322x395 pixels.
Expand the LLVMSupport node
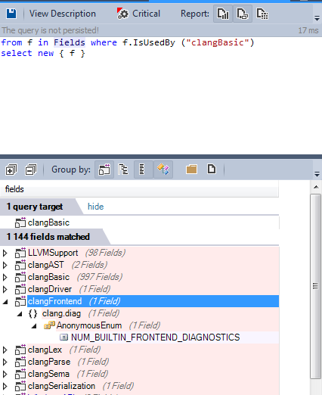click(x=5, y=253)
